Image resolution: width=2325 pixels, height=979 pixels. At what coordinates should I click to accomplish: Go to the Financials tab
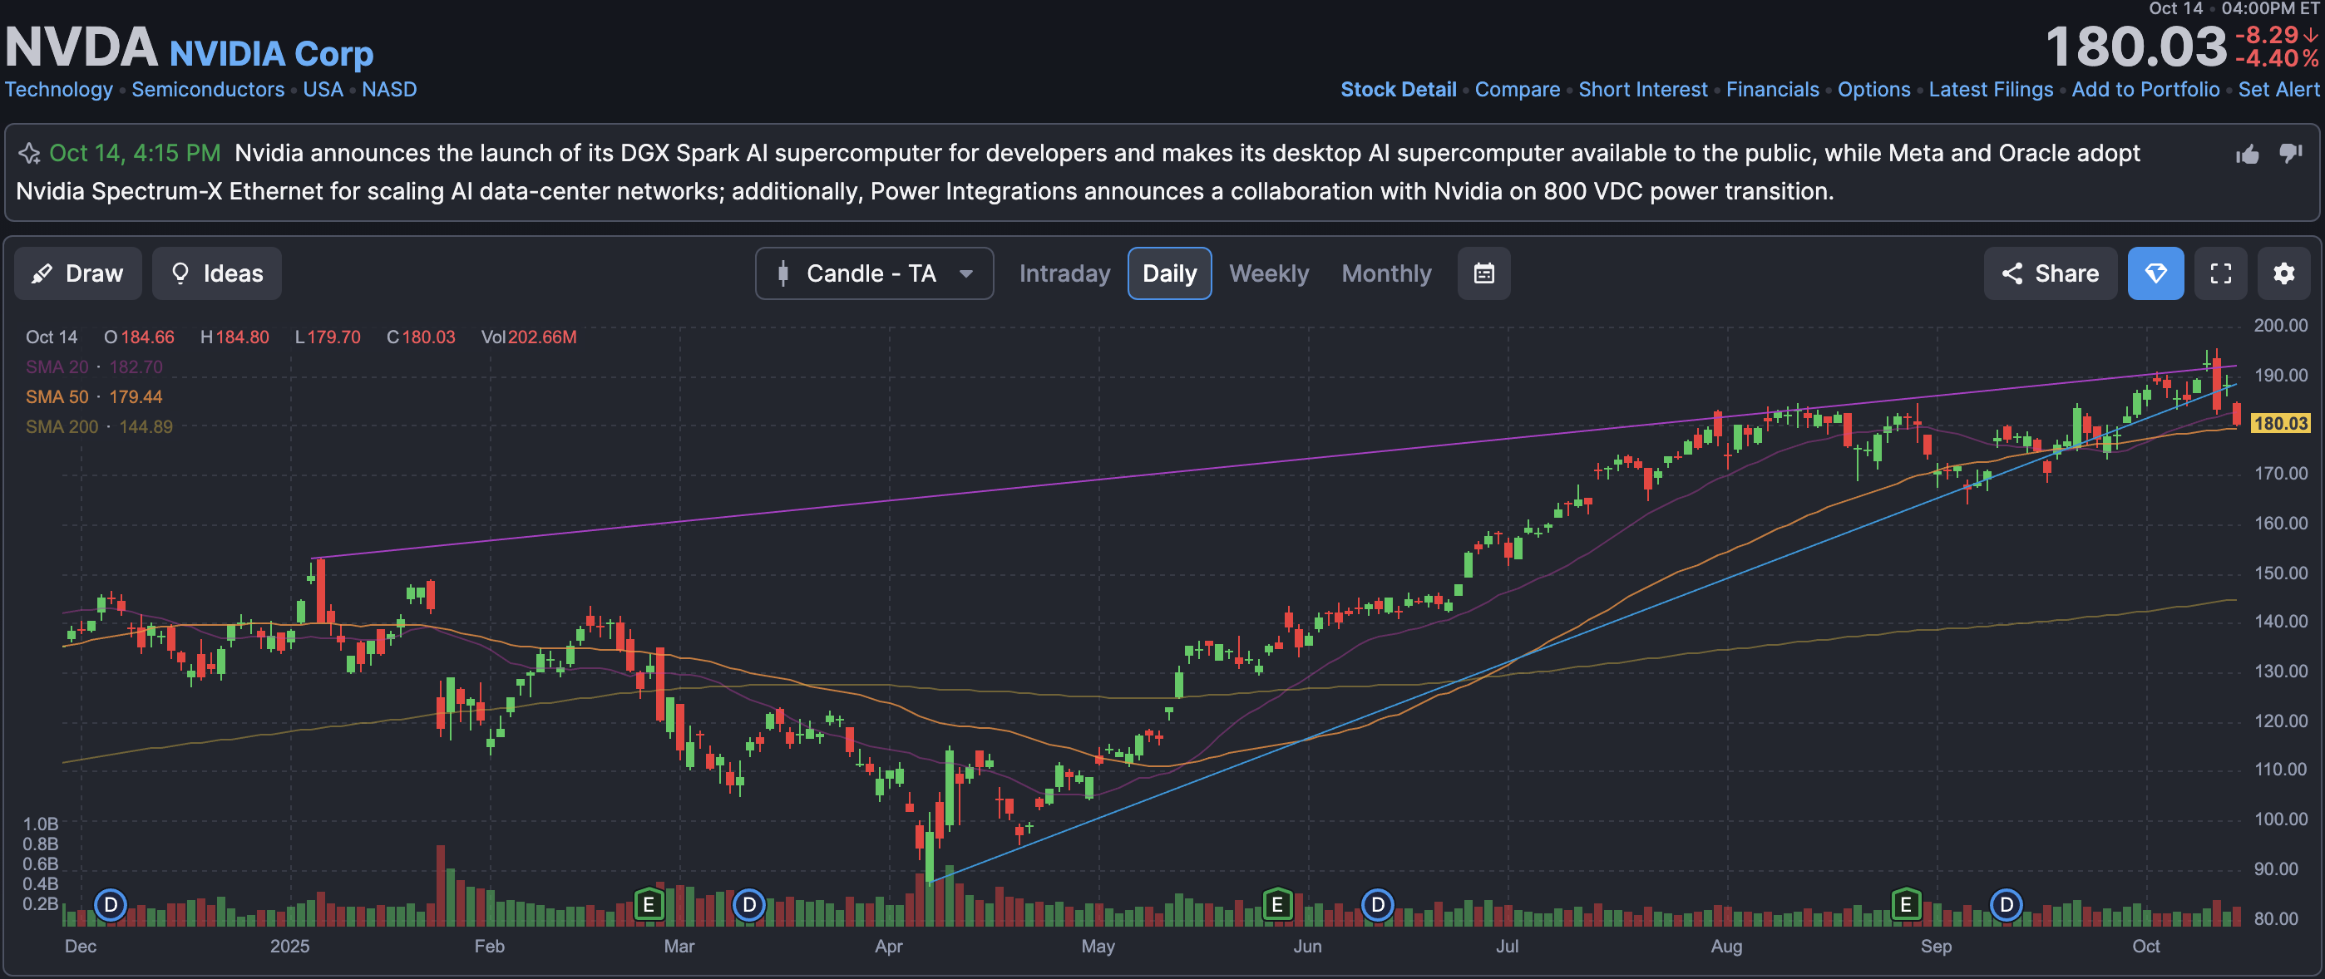(x=1772, y=89)
